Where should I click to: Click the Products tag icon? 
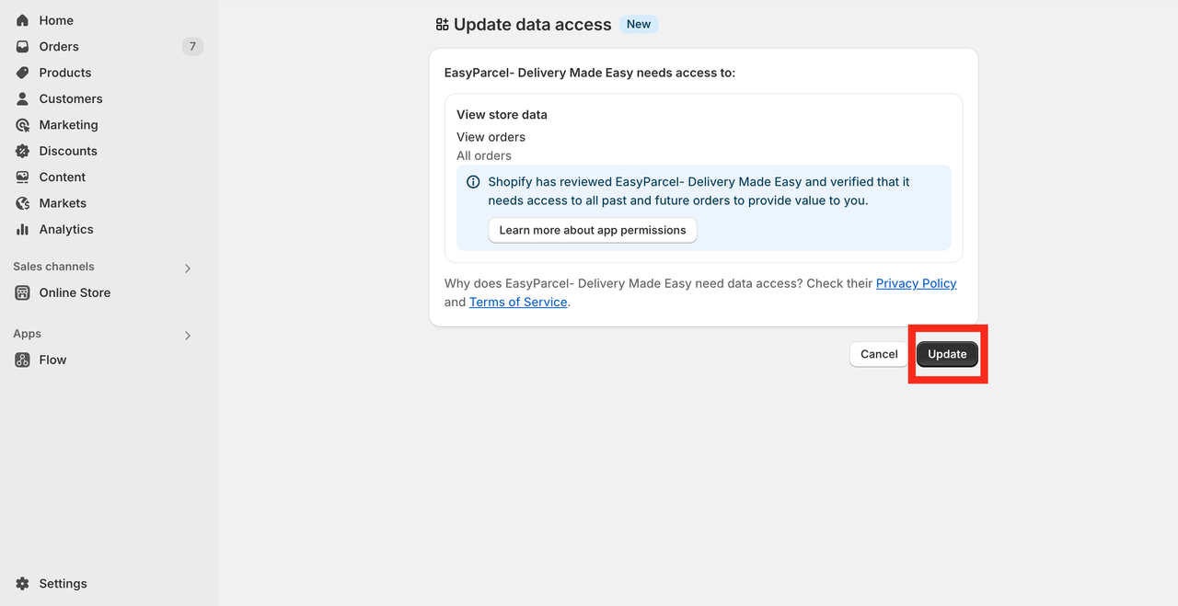(22, 73)
